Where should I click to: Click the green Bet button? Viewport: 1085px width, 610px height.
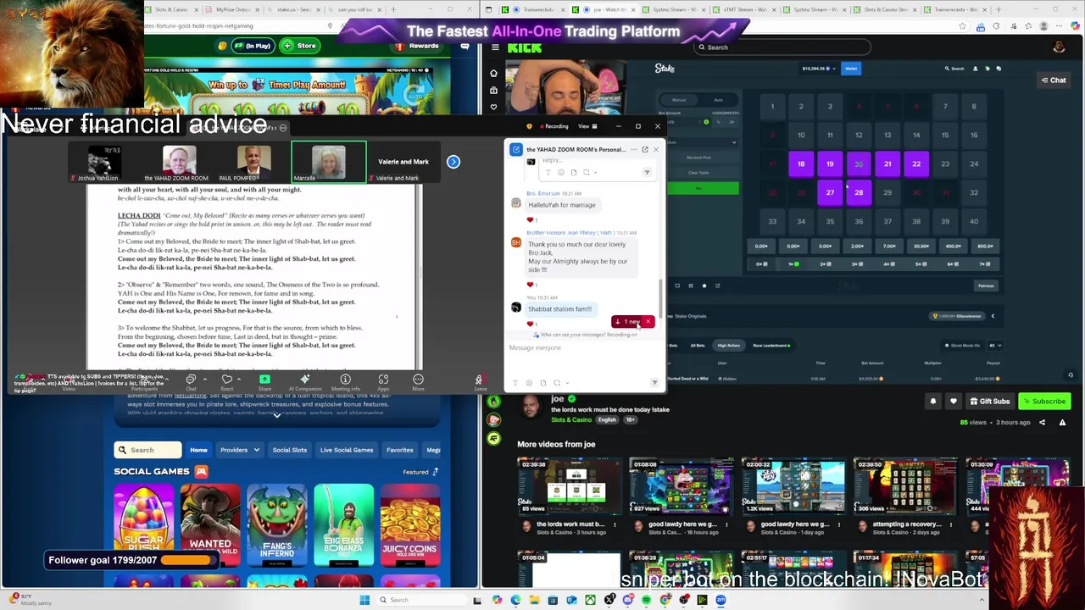702,188
